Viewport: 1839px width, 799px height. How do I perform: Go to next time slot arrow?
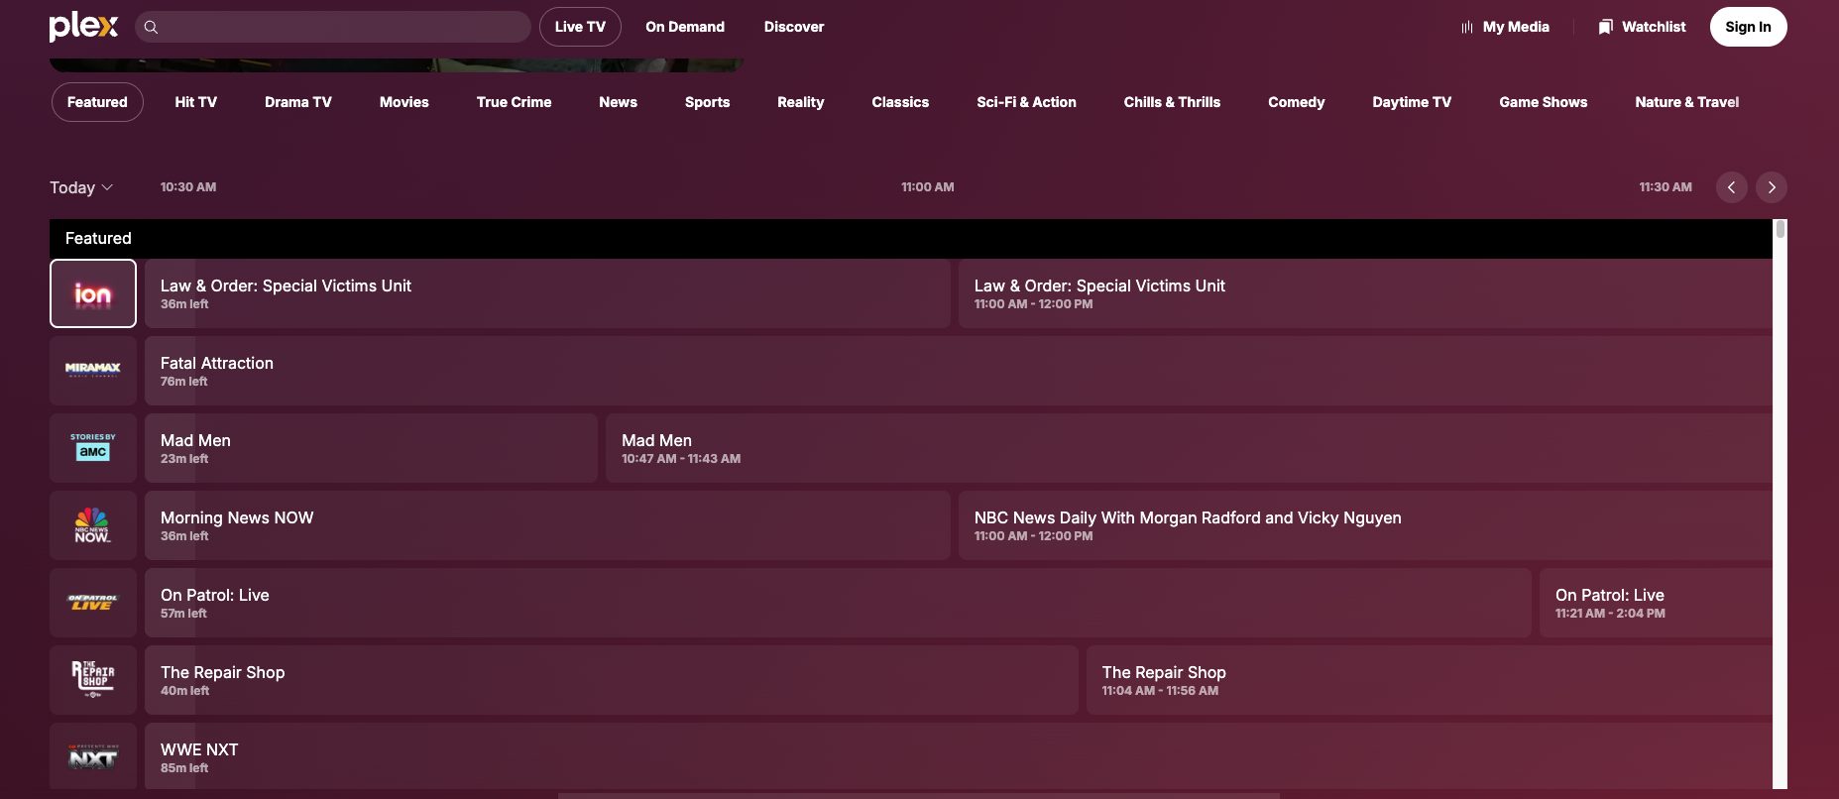[1772, 187]
